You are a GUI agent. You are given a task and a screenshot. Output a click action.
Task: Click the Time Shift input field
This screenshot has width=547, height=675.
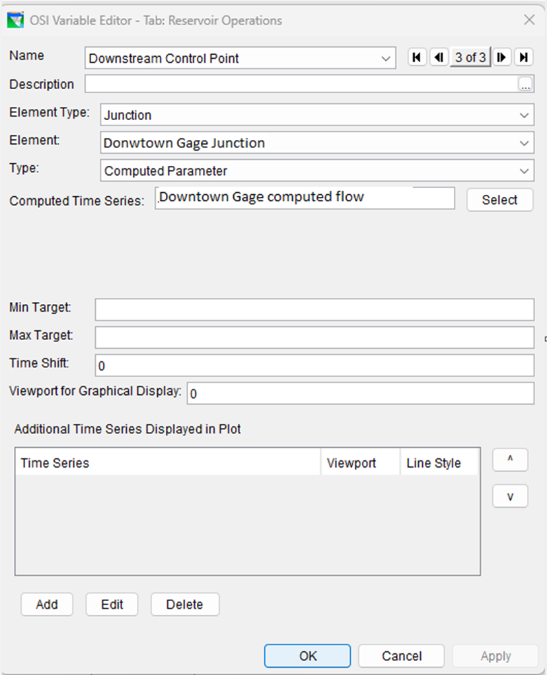[x=314, y=365]
